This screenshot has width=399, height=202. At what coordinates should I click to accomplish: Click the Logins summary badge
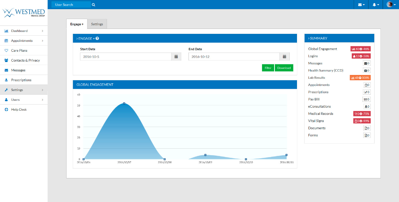pos(361,56)
